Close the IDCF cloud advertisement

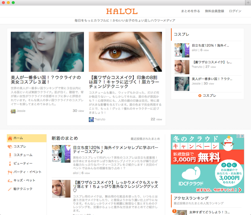242,136
